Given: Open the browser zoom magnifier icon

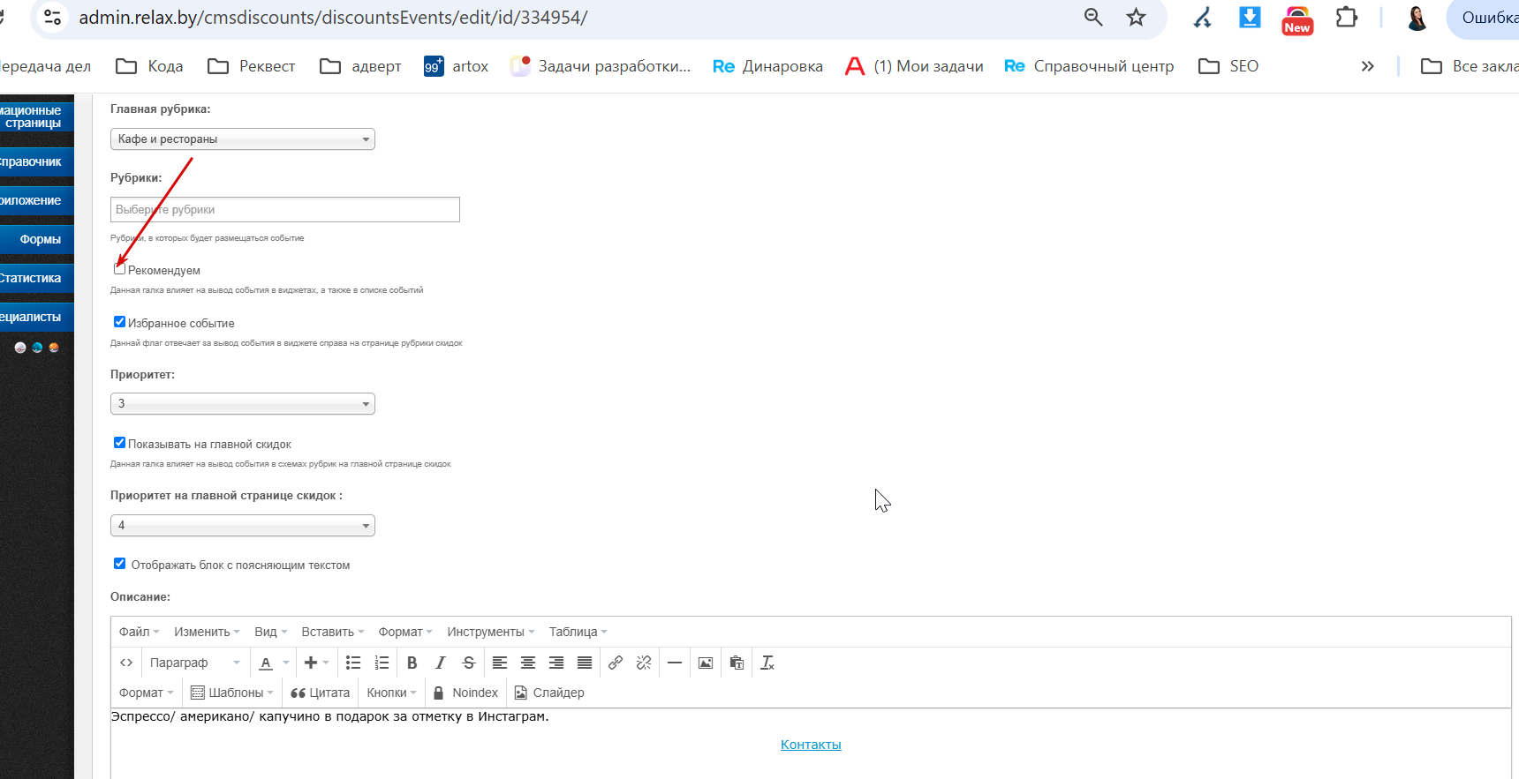Looking at the screenshot, I should point(1093,17).
